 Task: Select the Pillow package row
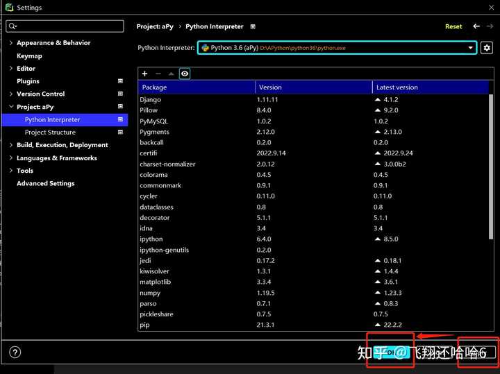pos(313,110)
